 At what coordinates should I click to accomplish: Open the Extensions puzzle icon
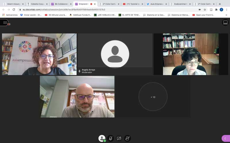tap(216, 10)
